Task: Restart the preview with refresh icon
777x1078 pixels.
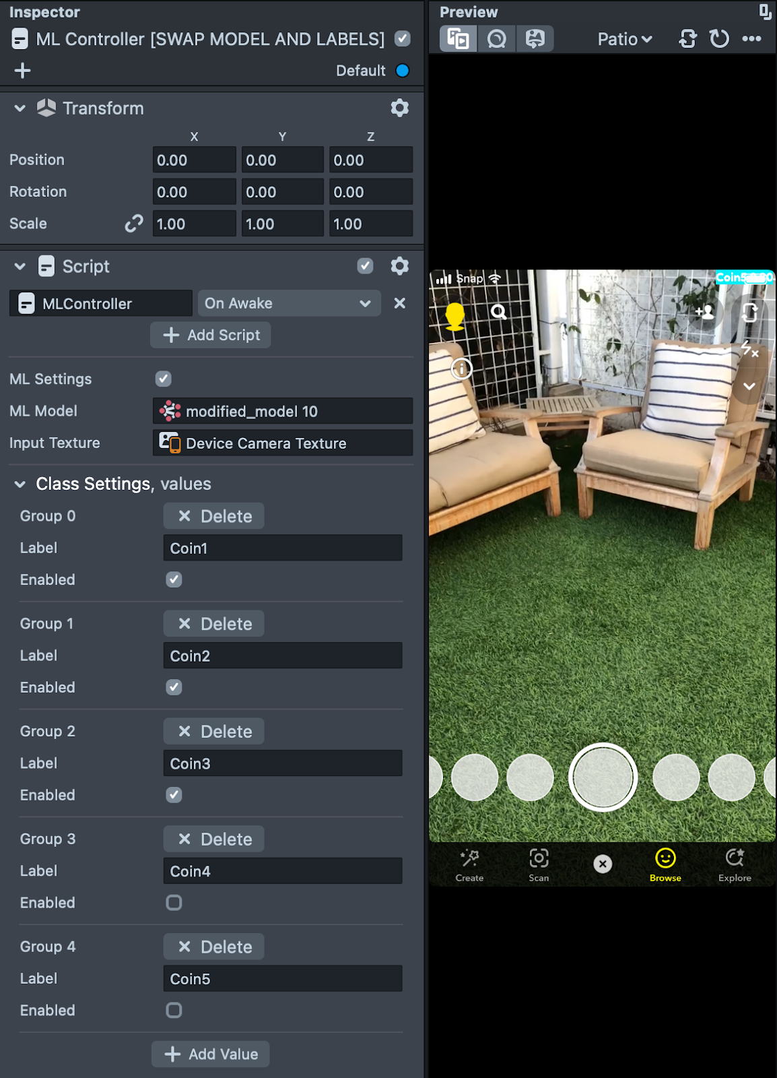Action: 719,39
